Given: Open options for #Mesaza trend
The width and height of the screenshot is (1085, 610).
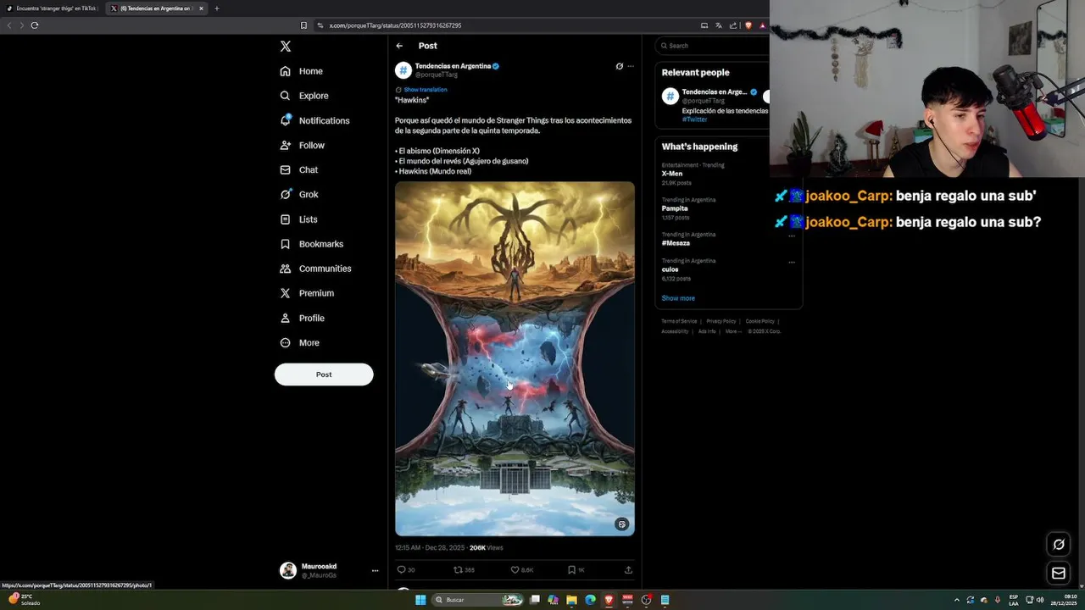Looking at the screenshot, I should [792, 236].
